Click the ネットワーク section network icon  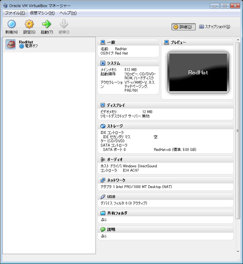coord(103,180)
